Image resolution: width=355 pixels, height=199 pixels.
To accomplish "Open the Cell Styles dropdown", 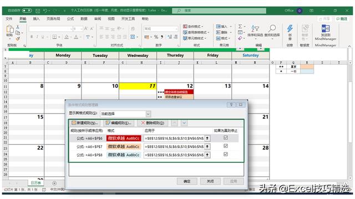I will [195, 38].
